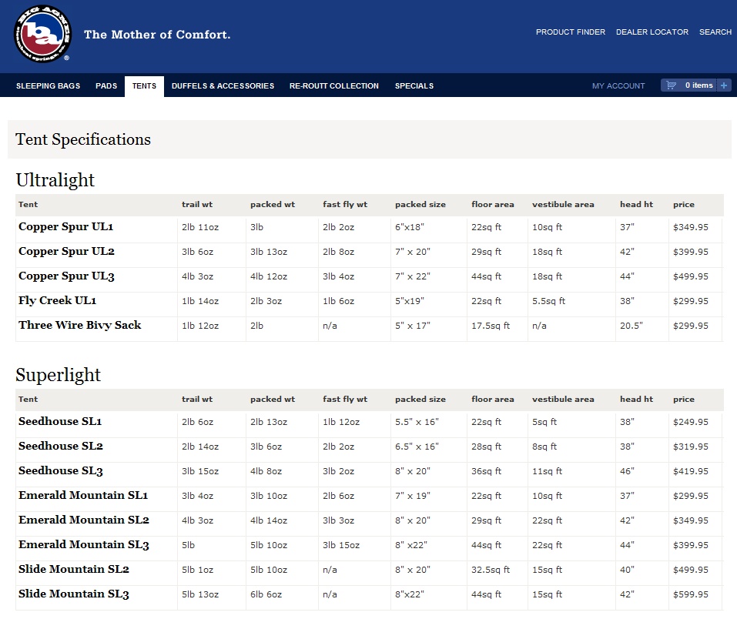
Task: Open Copper Spur UL3 tent
Action: (66, 276)
